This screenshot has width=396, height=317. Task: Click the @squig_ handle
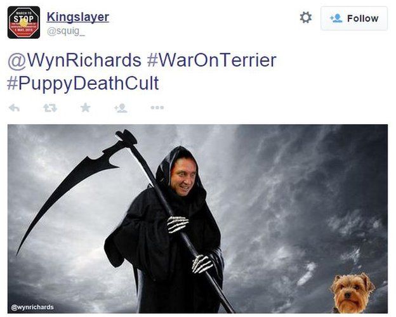[66, 31]
